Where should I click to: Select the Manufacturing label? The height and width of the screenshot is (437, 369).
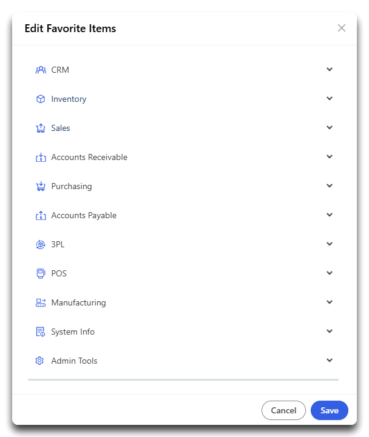pos(78,302)
